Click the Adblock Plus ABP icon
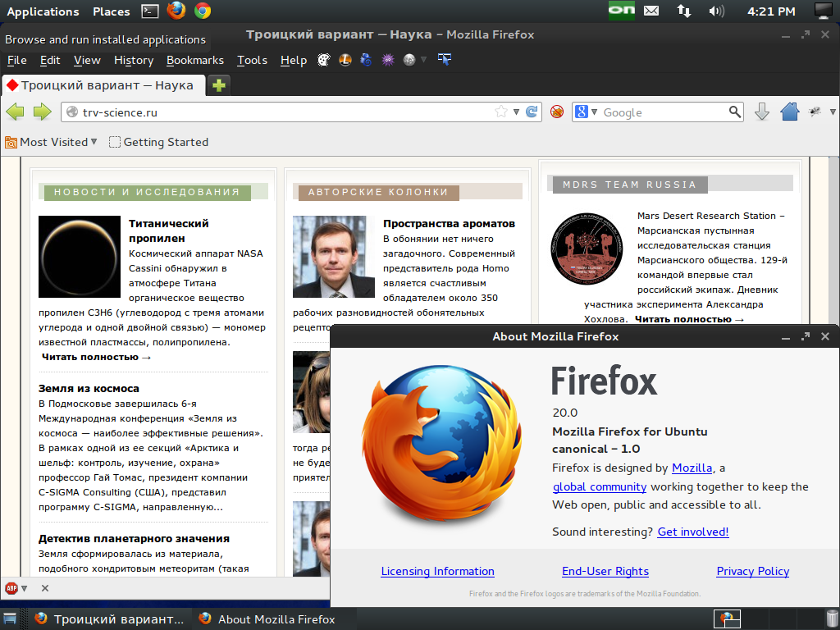The height and width of the screenshot is (630, 840). point(11,588)
